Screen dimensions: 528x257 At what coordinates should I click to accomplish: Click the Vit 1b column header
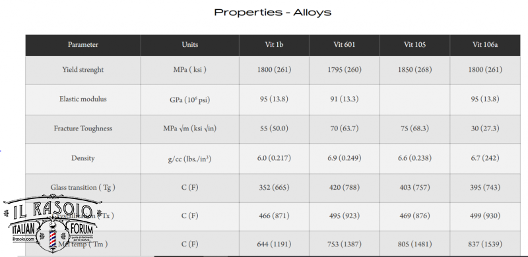[x=274, y=45]
